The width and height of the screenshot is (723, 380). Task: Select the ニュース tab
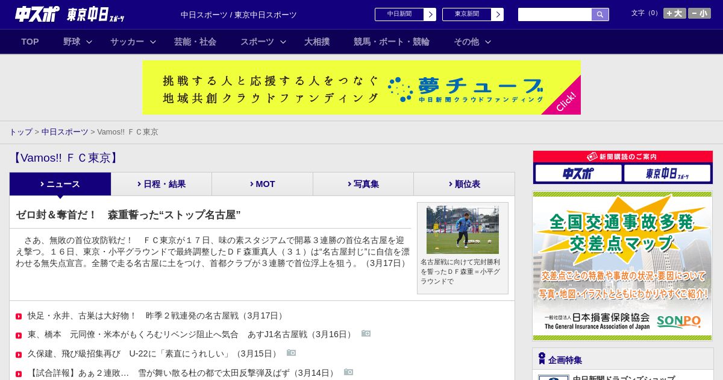click(60, 184)
